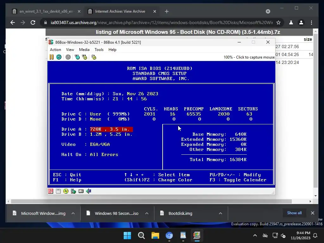Open Chrome from the taskbar
The image size is (324, 243).
[x=169, y=235]
